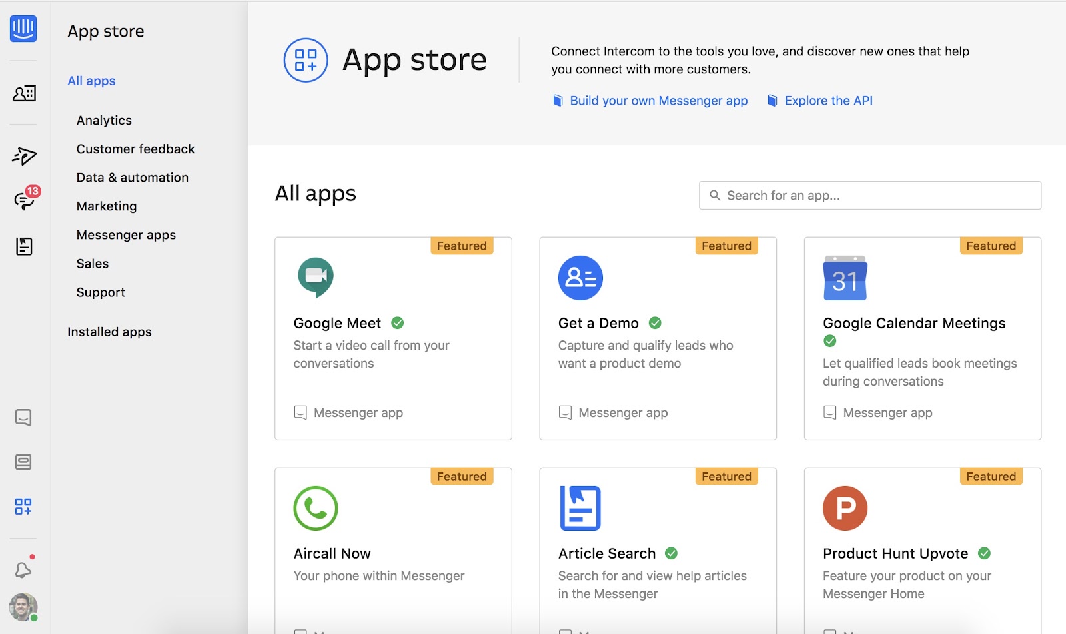Open the Sales category
This screenshot has height=634, width=1066.
[93, 264]
